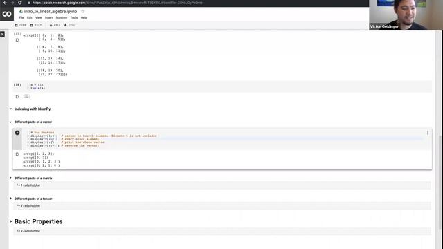443x249 pixels.
Task: Click the browser back arrow
Action: pos(5,3)
